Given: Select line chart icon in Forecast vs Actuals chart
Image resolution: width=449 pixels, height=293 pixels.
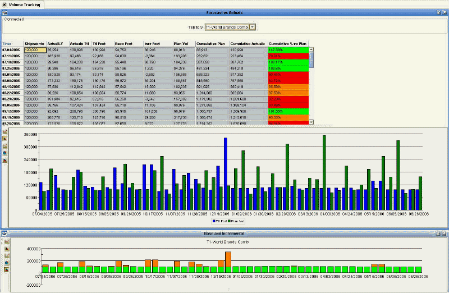Looking at the screenshot, I should click(x=5, y=131).
